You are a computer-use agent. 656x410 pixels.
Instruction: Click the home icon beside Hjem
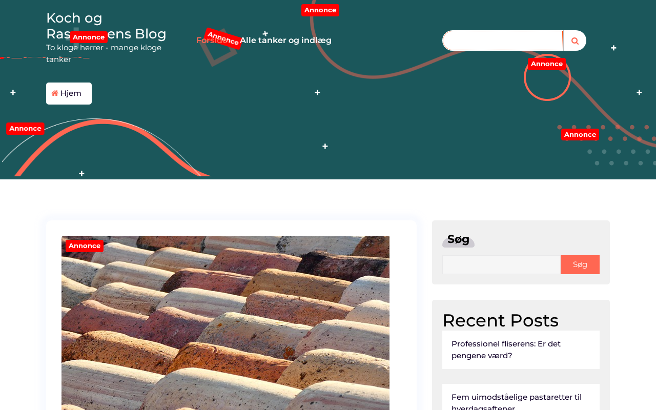(55, 93)
